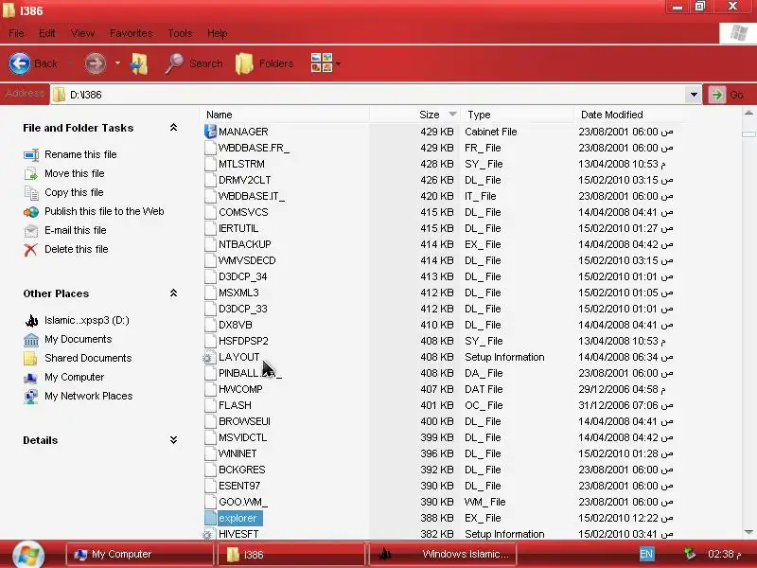Collapse File and Folder Tasks panel
This screenshot has width=757, height=568.
[174, 128]
